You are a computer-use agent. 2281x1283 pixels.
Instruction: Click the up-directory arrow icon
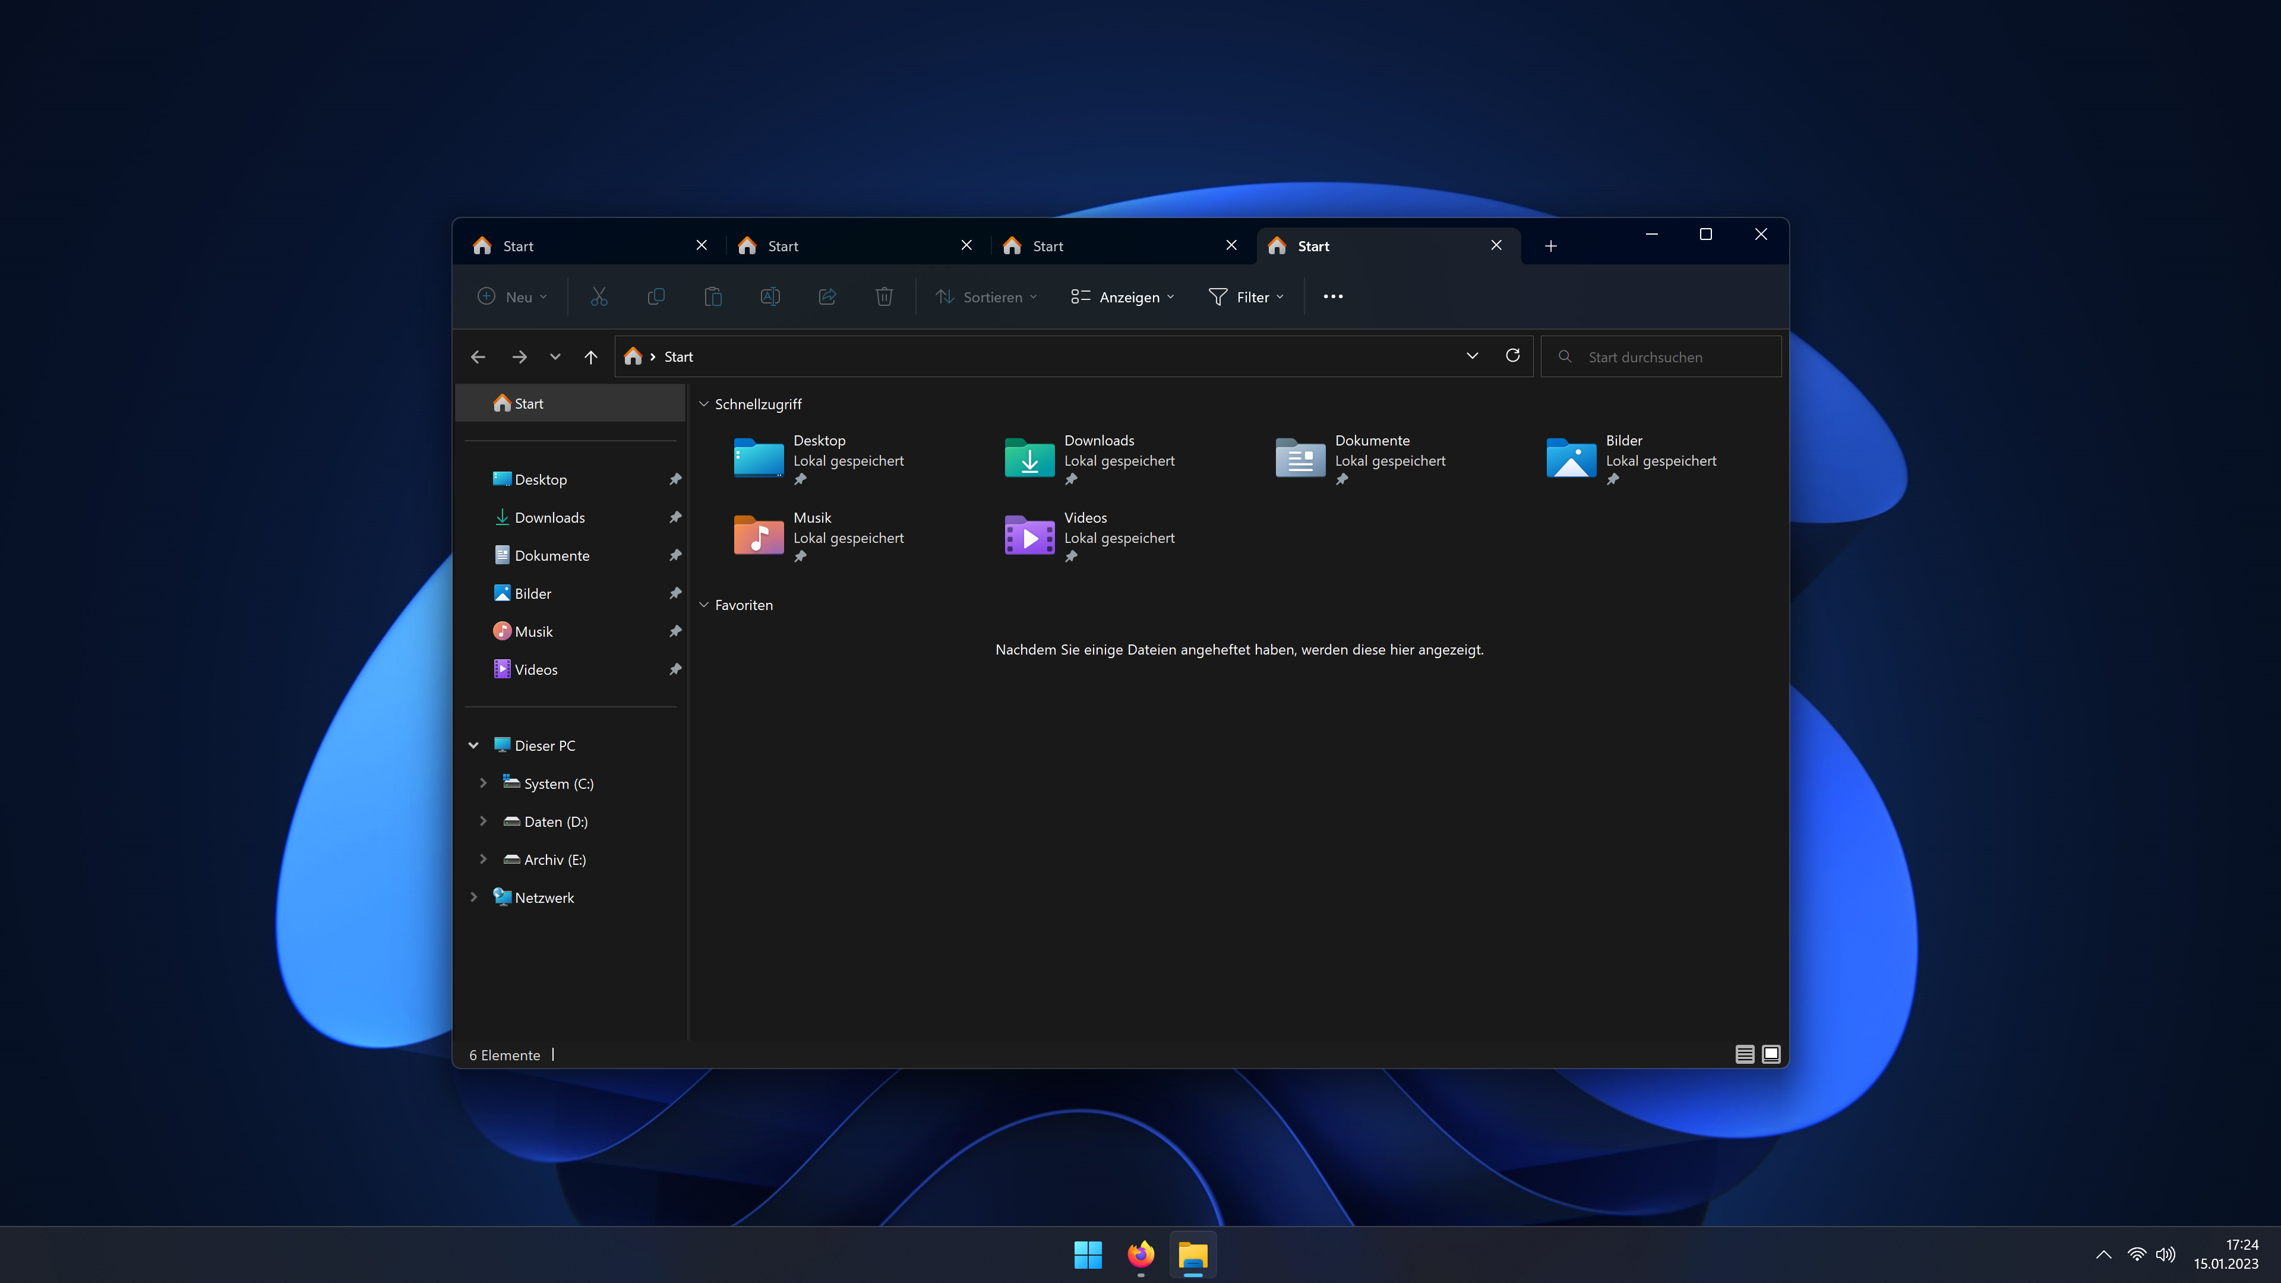point(590,357)
